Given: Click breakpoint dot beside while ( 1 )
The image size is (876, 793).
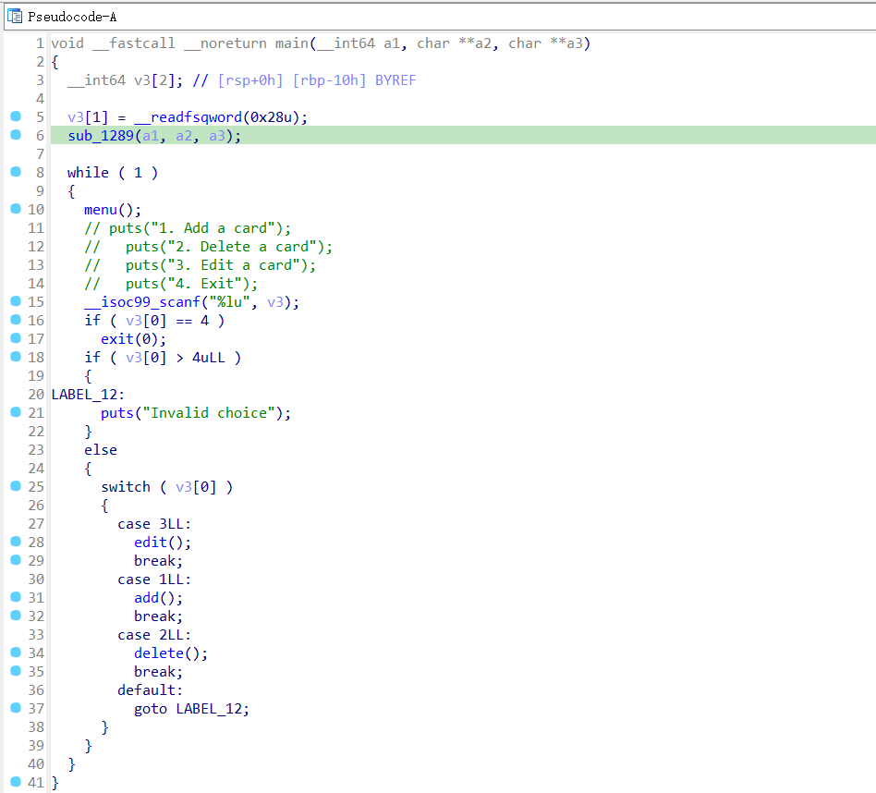Looking at the screenshot, I should click(x=16, y=172).
